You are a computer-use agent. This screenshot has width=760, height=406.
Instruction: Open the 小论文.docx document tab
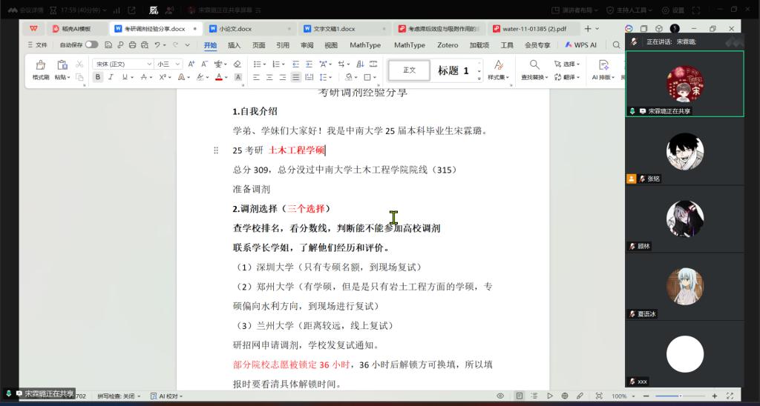point(235,29)
